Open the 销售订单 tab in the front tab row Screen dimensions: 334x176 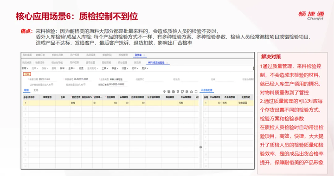40,62
